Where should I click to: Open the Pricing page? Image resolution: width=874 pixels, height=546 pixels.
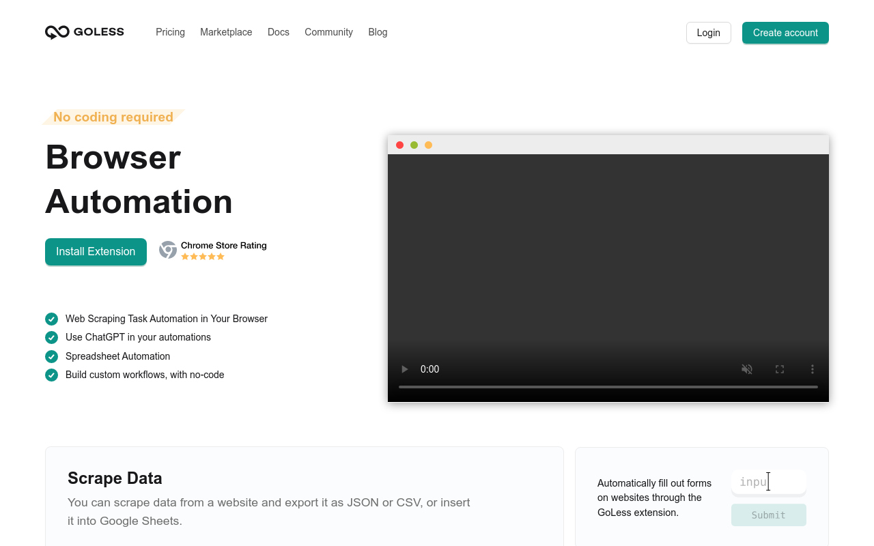[x=170, y=32]
